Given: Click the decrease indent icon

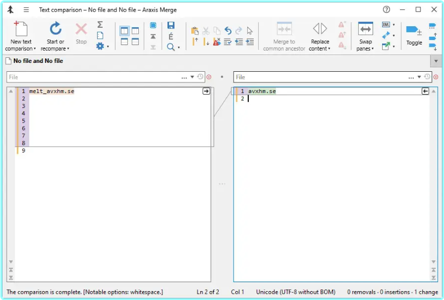Looking at the screenshot, I should [x=239, y=42].
